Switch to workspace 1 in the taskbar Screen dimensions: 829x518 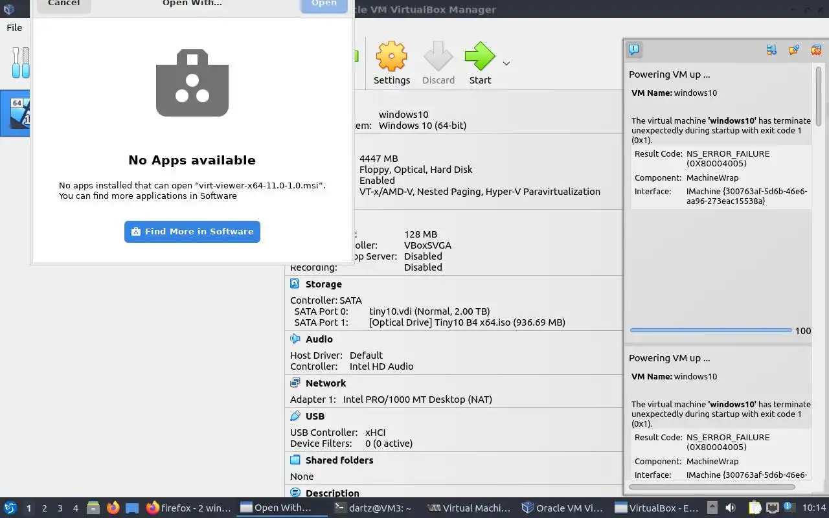[28, 508]
